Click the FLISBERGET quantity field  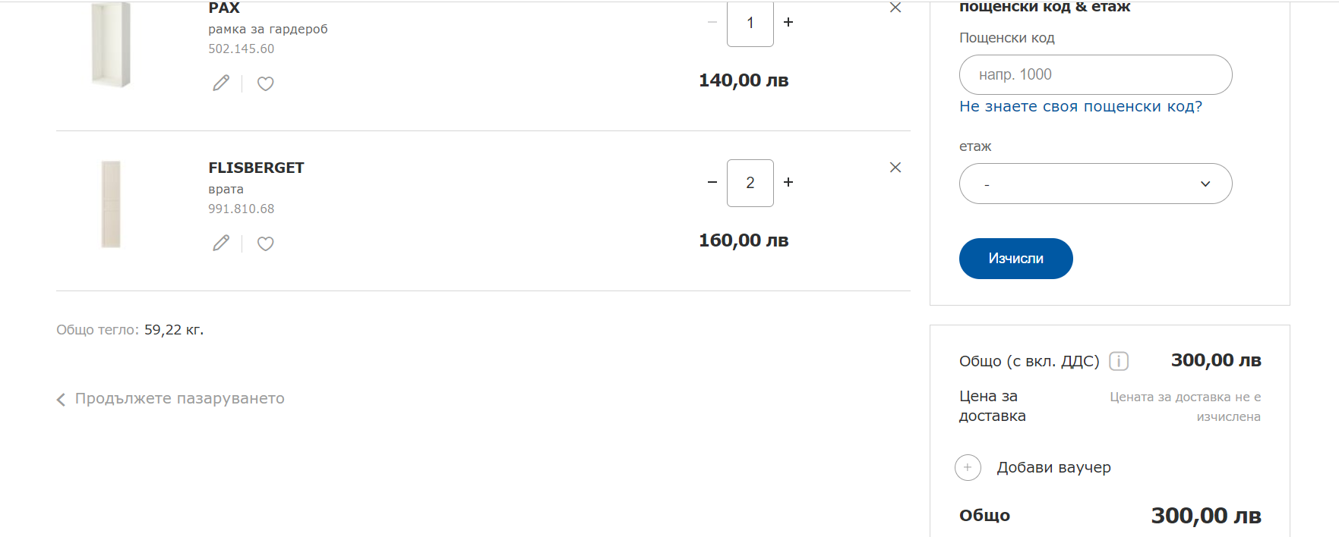pyautogui.click(x=750, y=183)
